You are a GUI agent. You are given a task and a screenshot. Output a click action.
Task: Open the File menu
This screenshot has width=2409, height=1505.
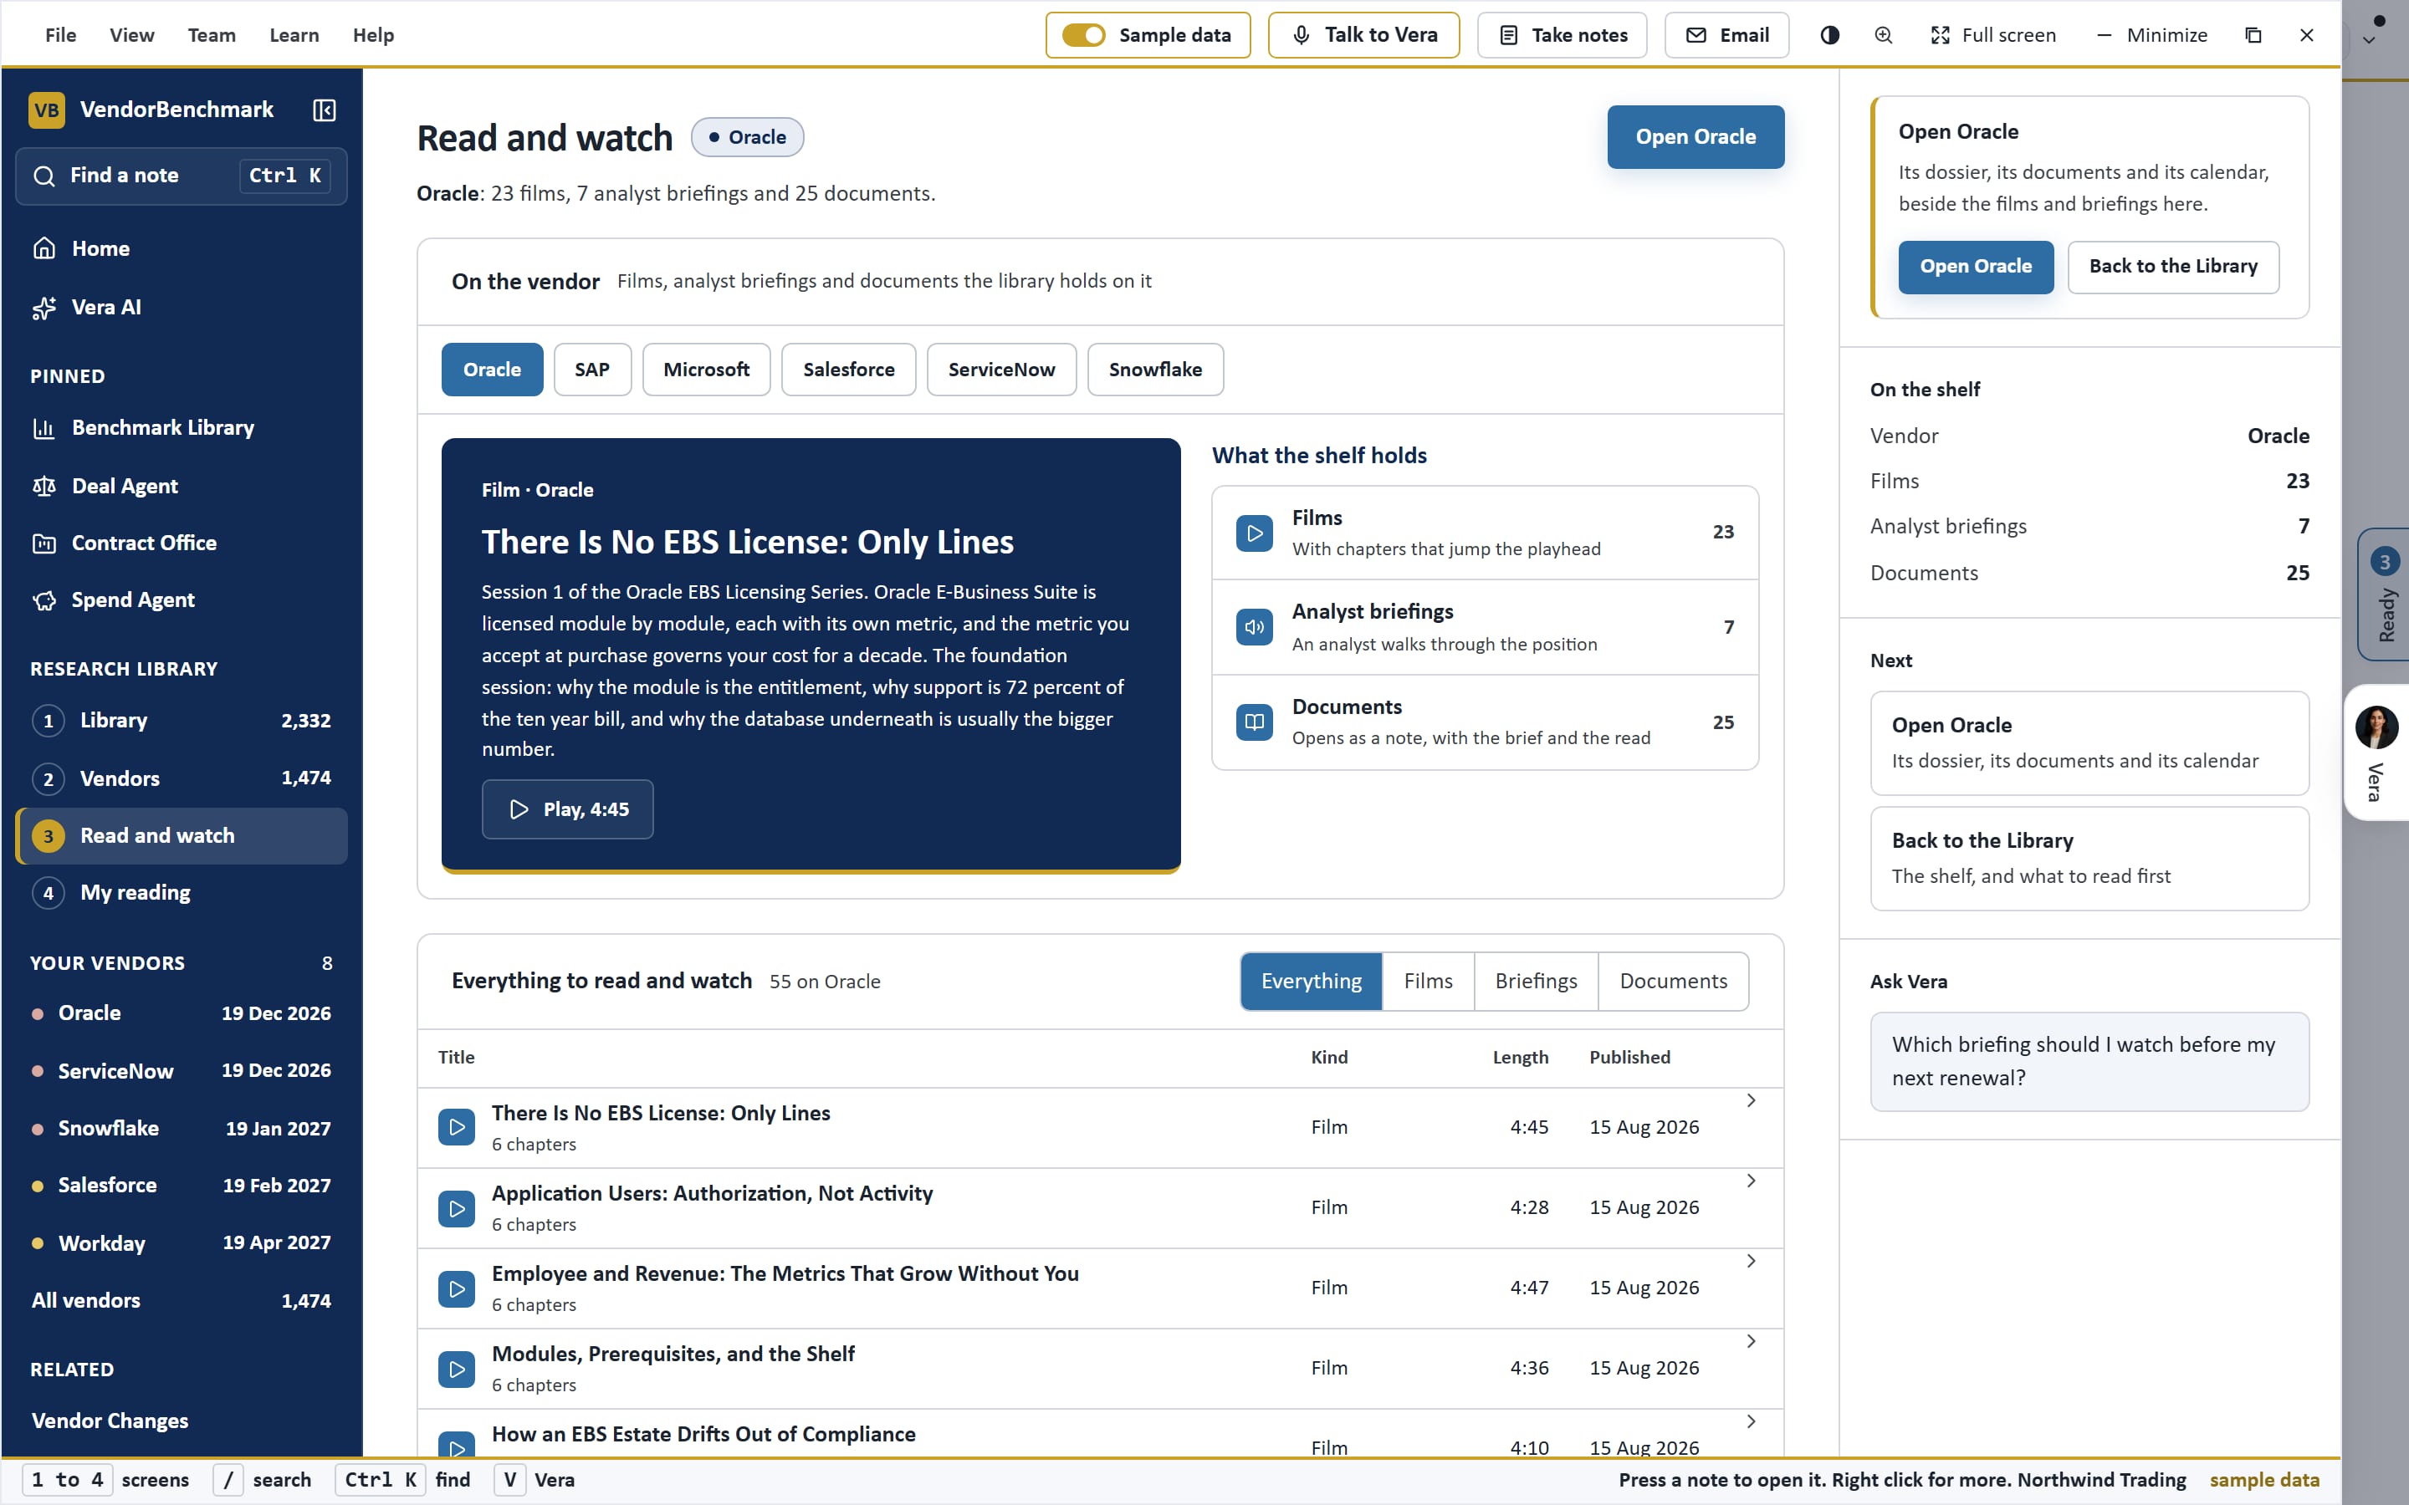click(61, 35)
